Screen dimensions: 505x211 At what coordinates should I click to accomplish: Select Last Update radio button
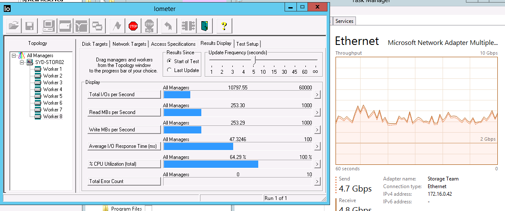169,70
